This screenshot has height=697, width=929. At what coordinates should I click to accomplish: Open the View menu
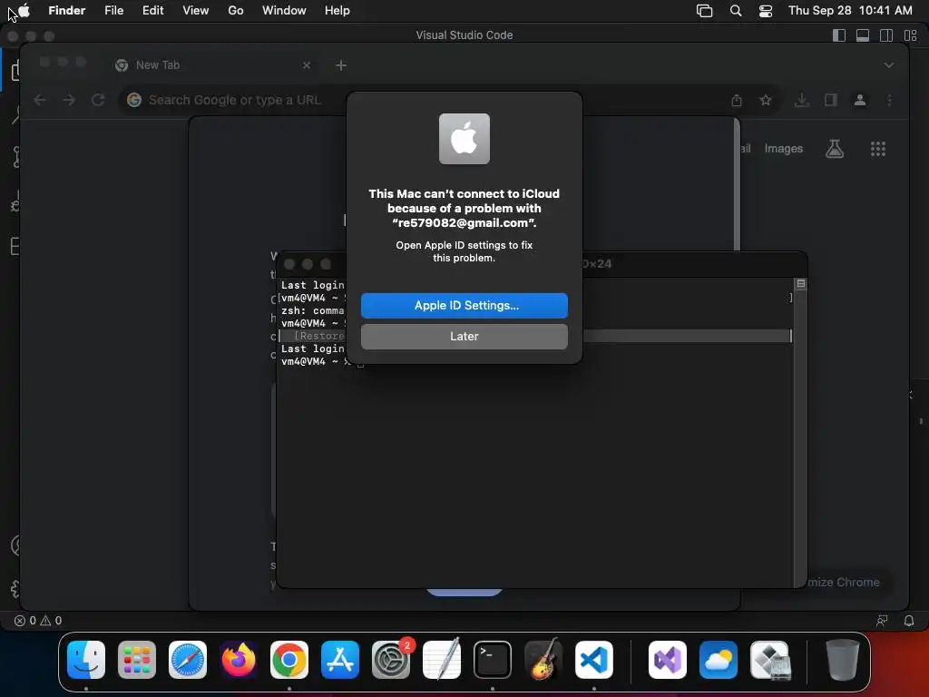coord(196,10)
